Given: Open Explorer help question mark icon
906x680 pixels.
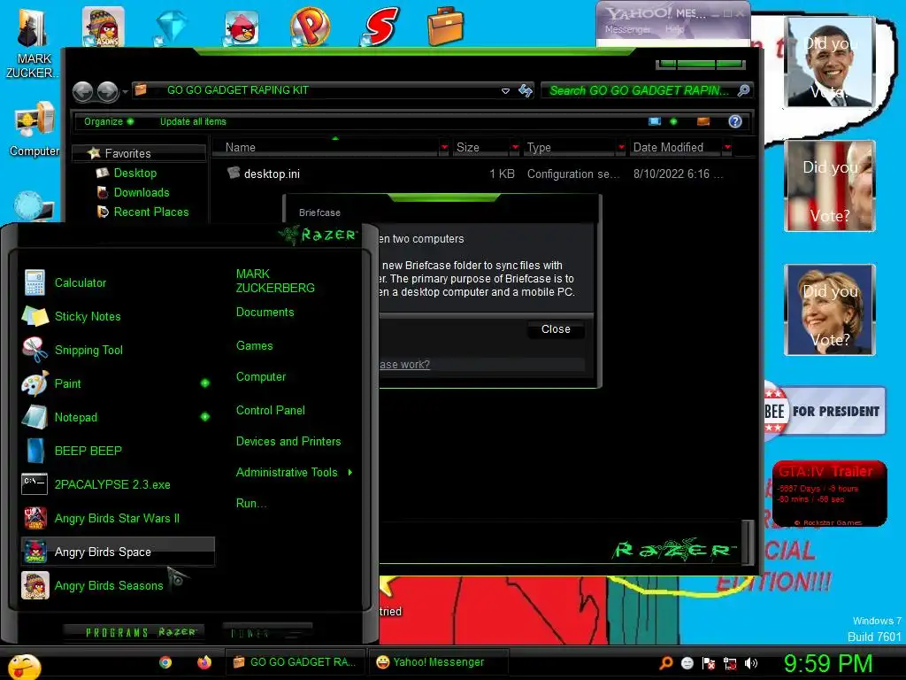Looking at the screenshot, I should pos(735,121).
